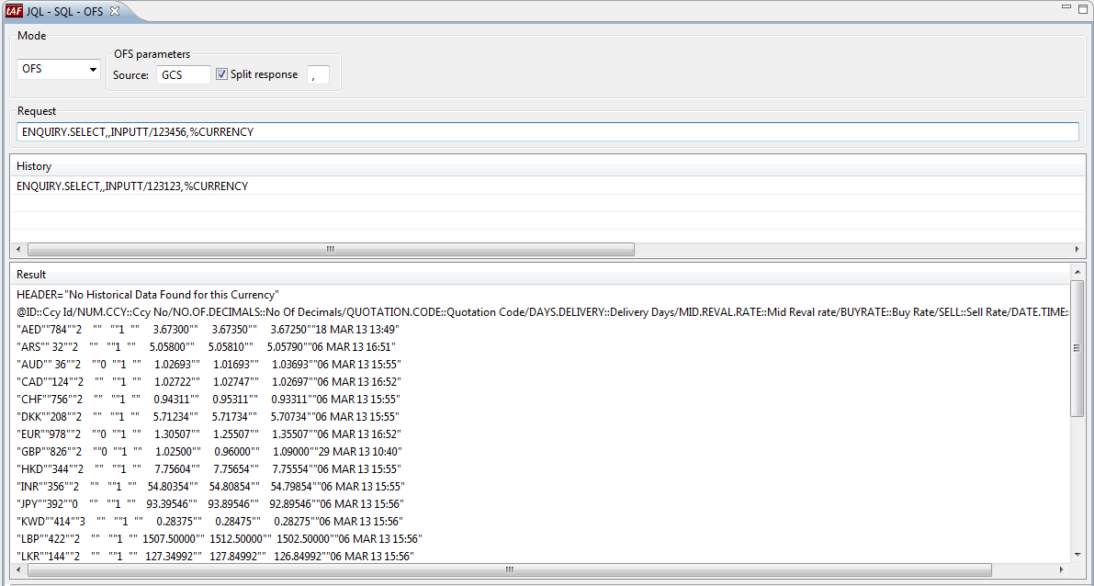1094x586 pixels.
Task: Select the JQL - SQL - OFS tab
Action: (64, 11)
